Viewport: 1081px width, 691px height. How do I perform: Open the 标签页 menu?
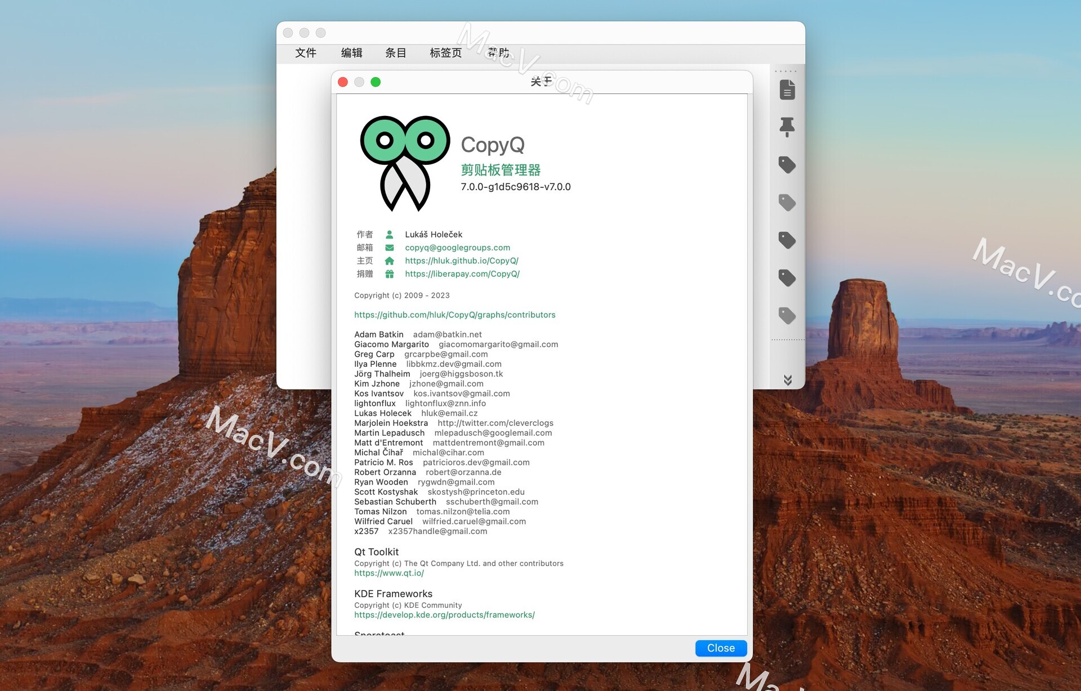point(446,53)
